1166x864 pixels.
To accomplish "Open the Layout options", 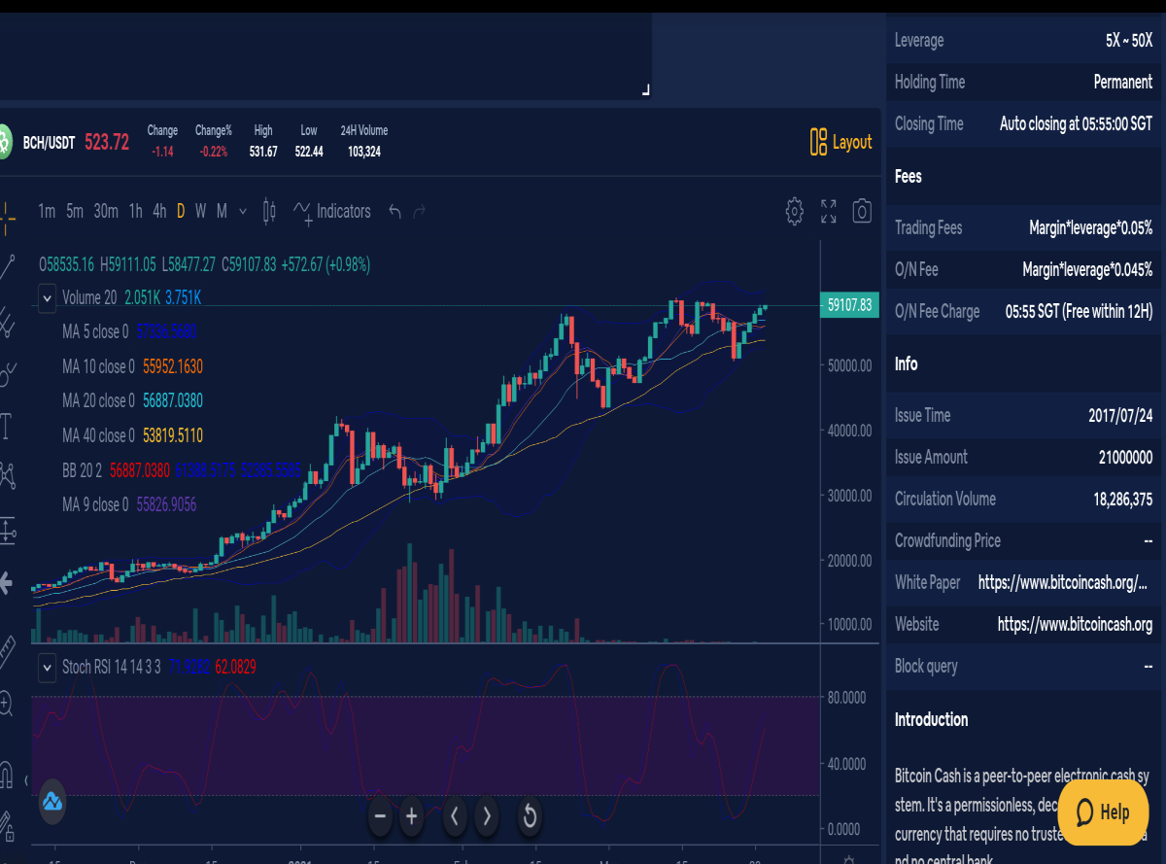I will click(x=841, y=142).
